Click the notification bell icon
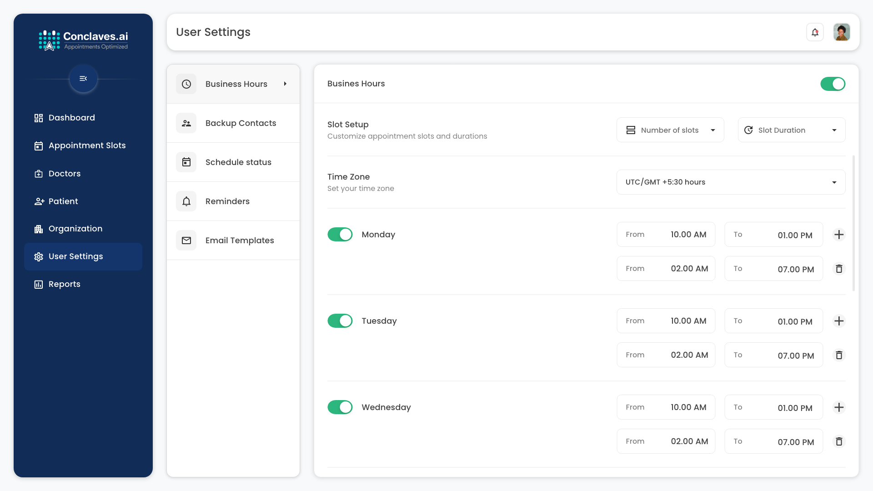 (x=815, y=32)
